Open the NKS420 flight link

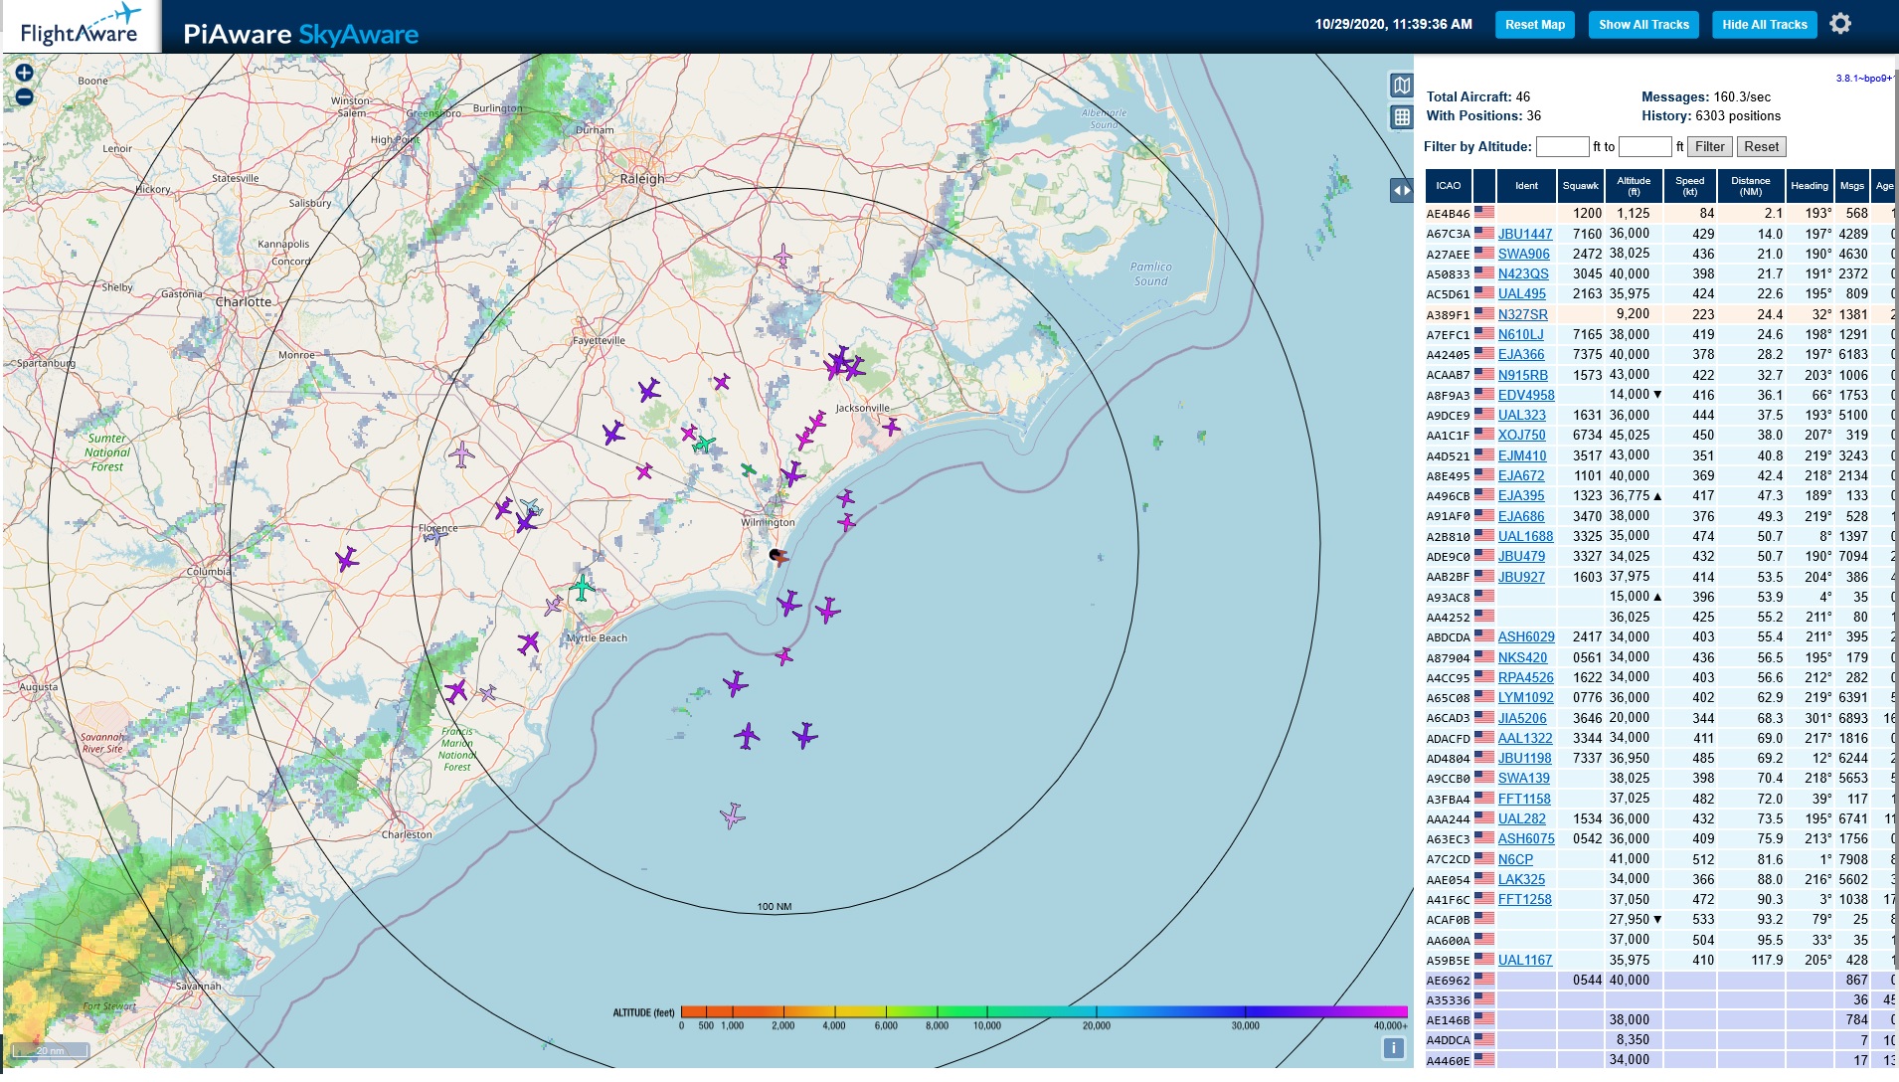click(x=1523, y=657)
